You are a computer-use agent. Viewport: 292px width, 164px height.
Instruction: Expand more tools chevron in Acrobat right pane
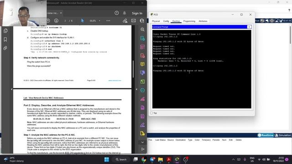142,142
